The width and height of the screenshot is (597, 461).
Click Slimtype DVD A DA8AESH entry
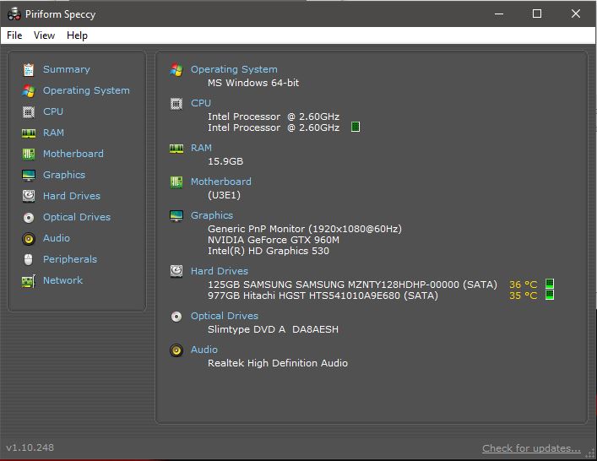coord(273,329)
